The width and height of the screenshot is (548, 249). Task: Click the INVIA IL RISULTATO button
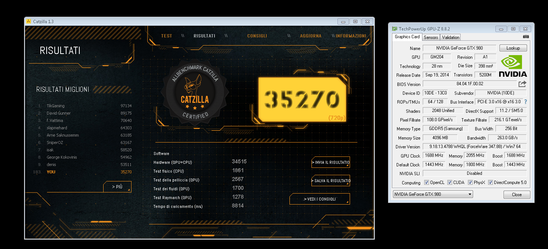[x=331, y=162]
